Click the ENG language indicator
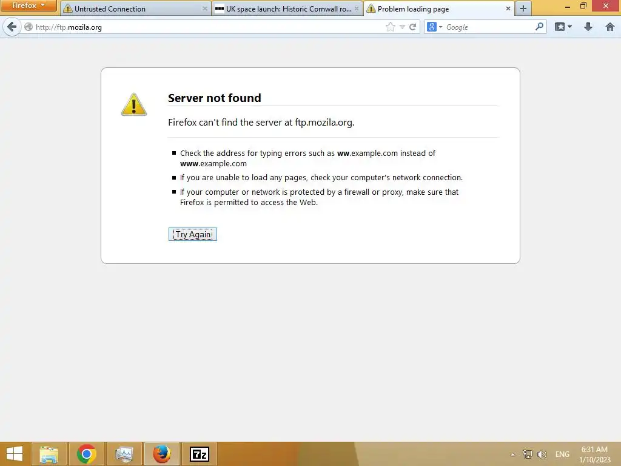Viewport: 621px width, 466px height. pos(562,454)
